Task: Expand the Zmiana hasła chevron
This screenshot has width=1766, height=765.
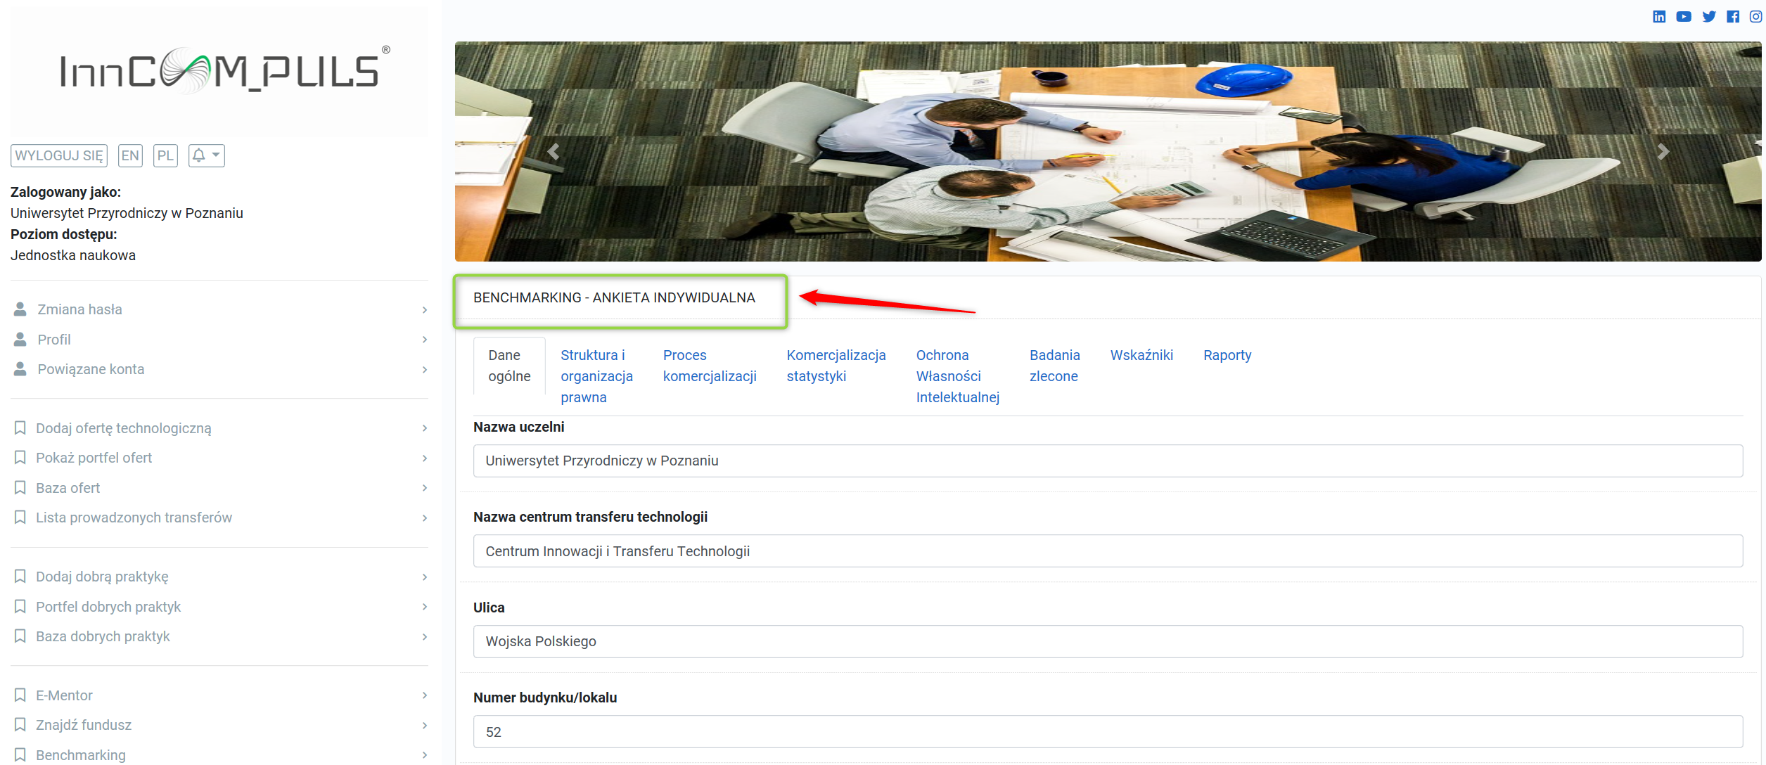Action: click(x=424, y=310)
